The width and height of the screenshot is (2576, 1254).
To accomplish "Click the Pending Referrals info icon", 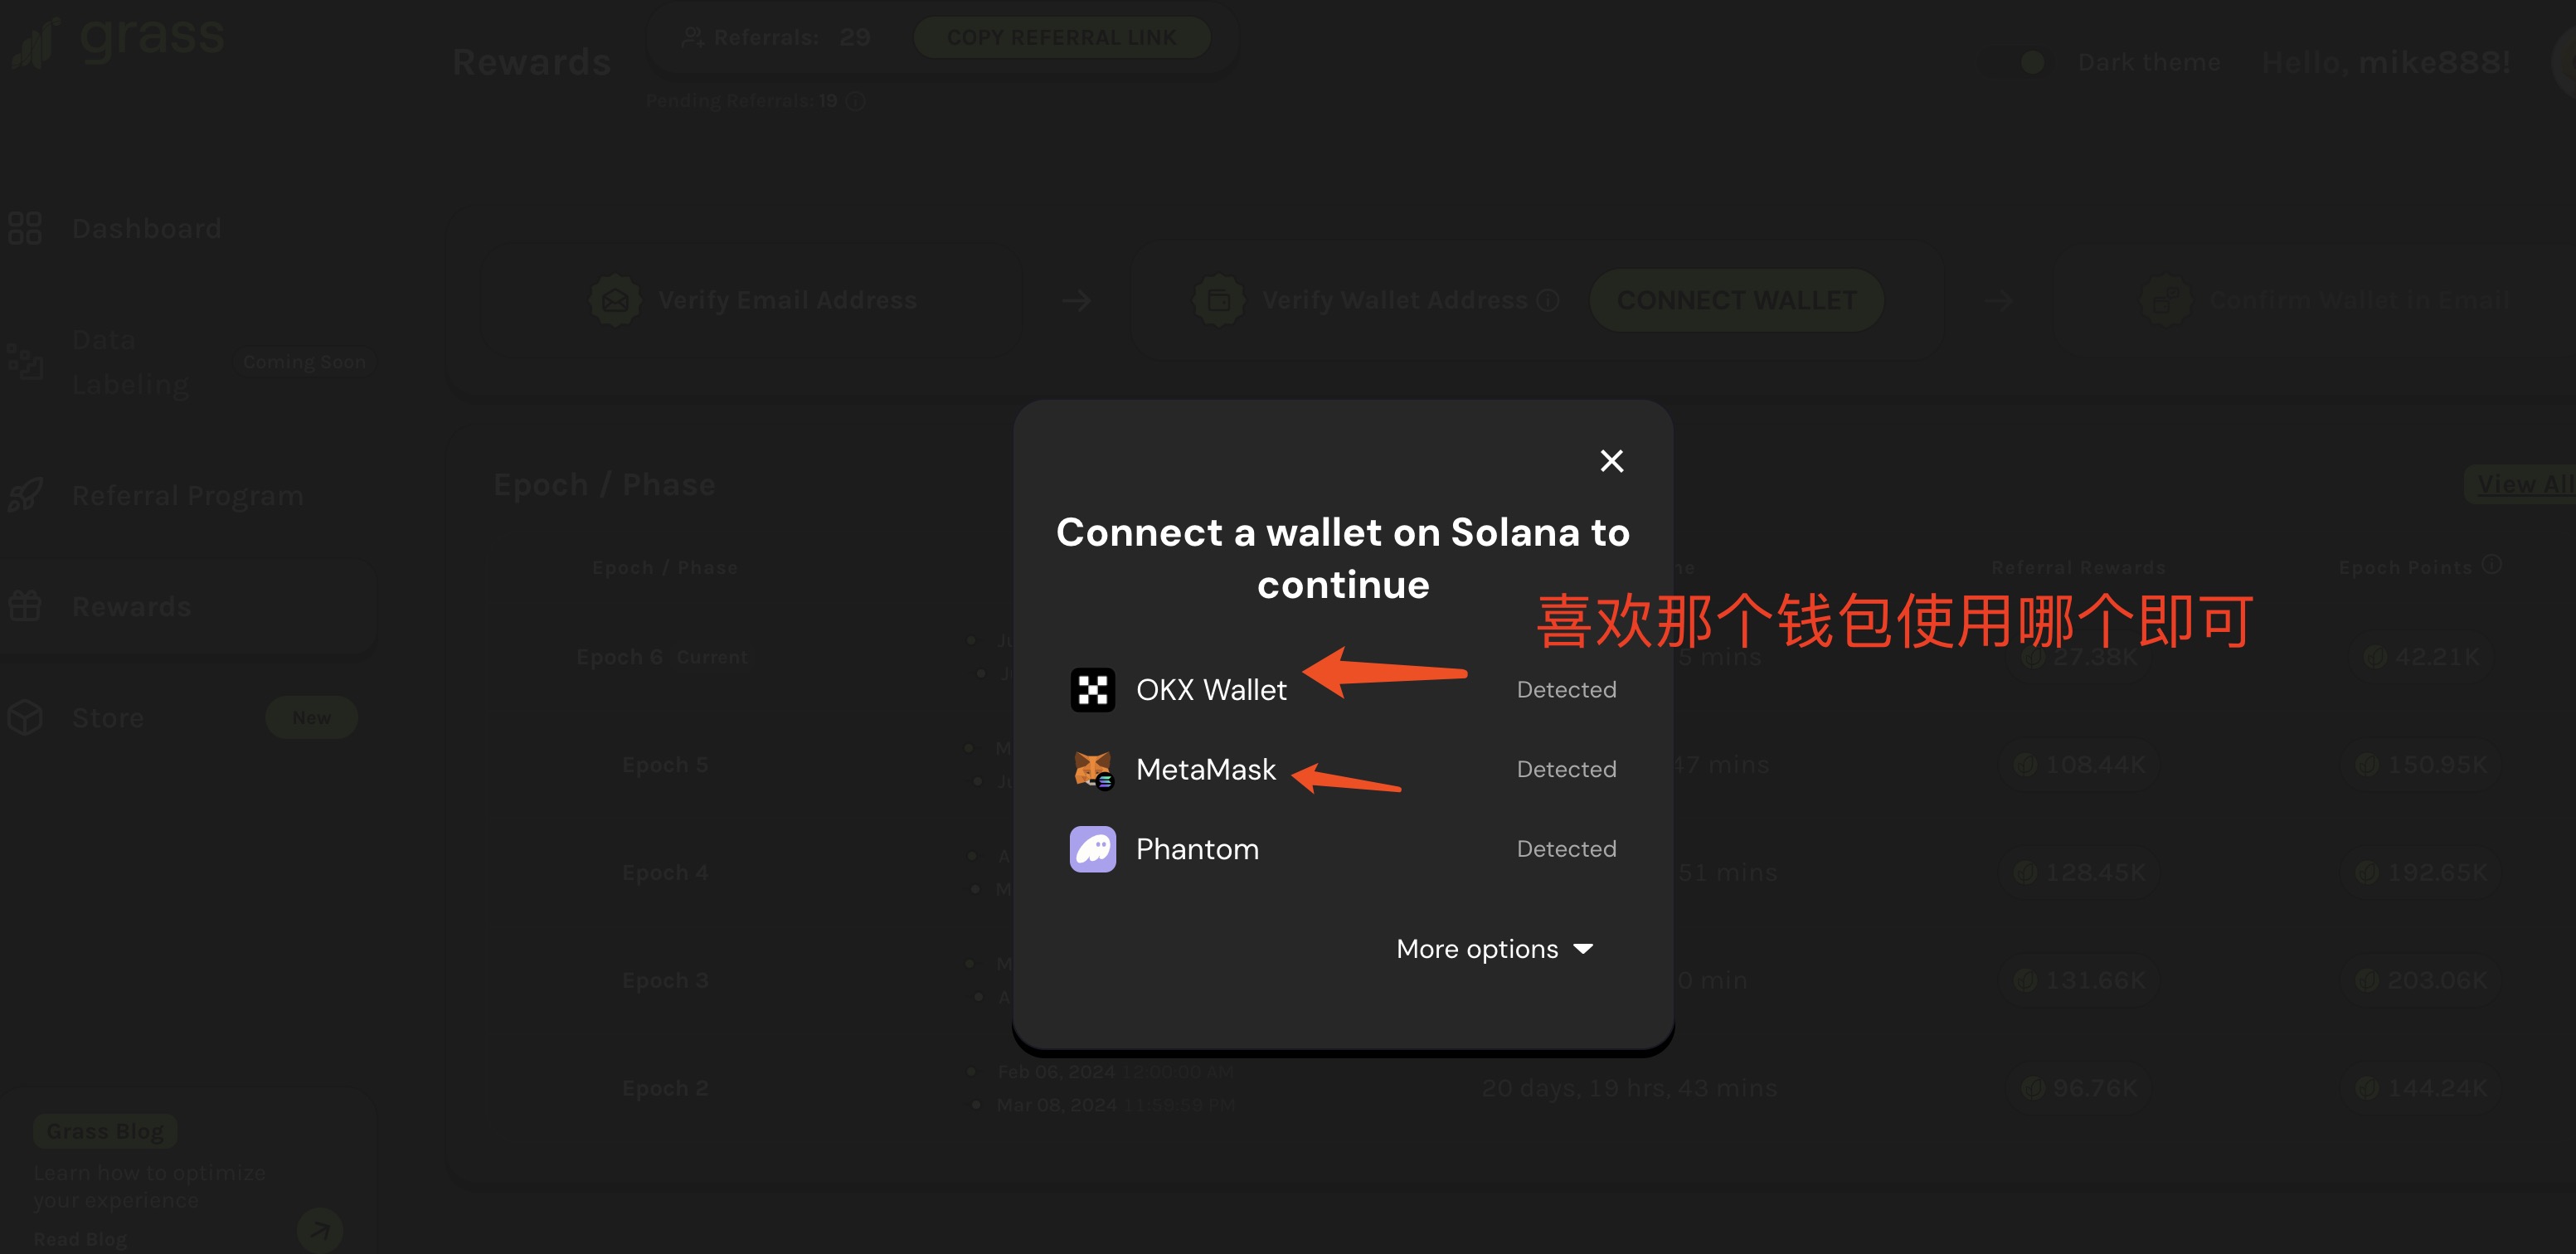I will (855, 101).
